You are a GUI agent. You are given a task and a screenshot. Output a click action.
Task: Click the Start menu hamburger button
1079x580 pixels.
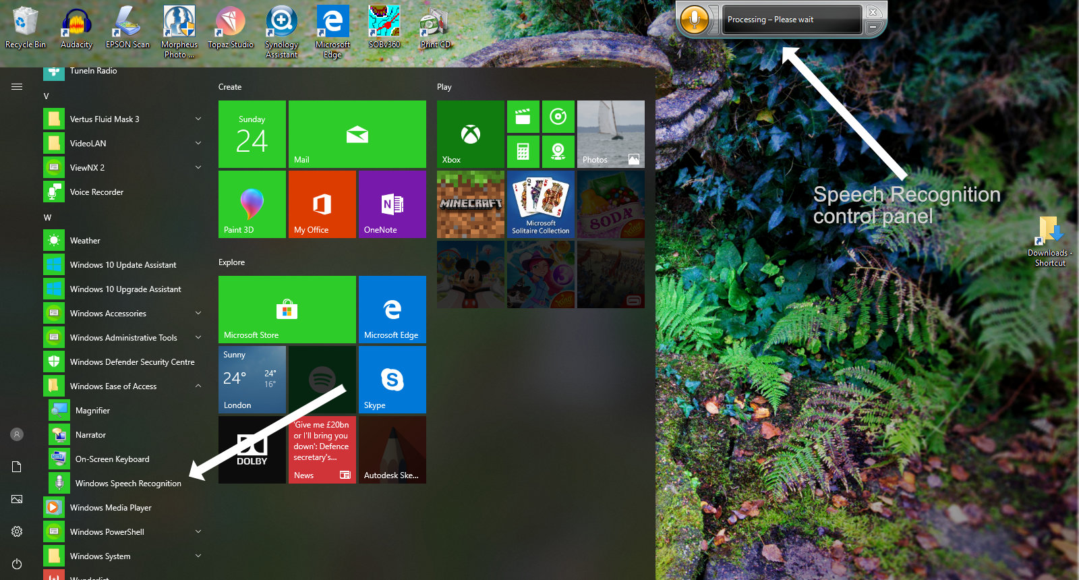point(17,86)
